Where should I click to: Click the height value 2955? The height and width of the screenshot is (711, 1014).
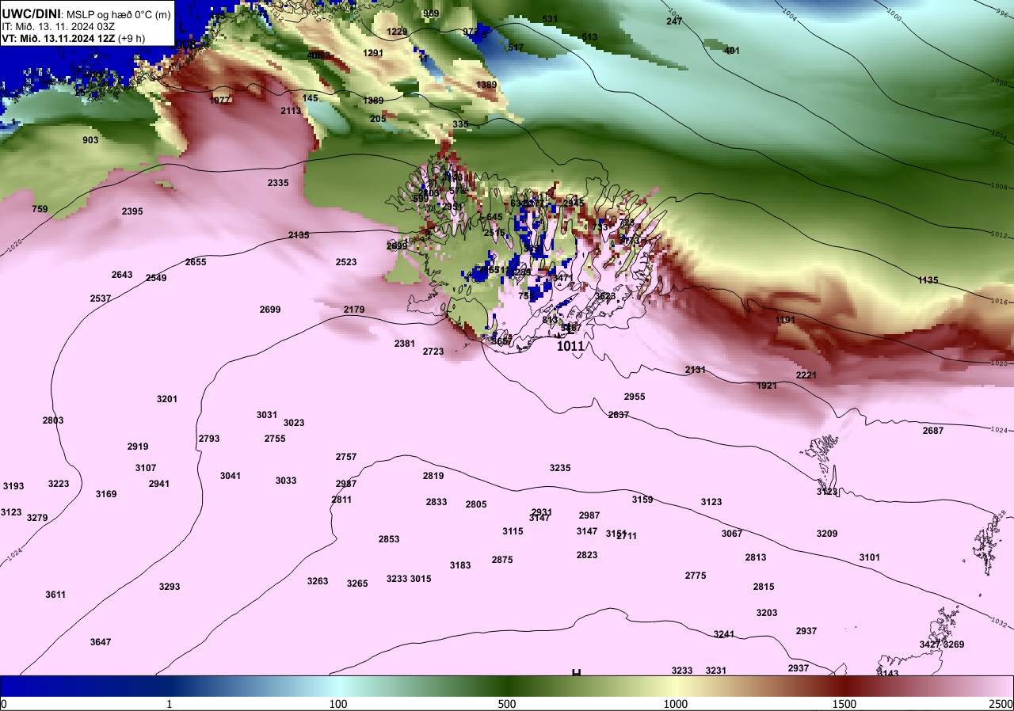[635, 397]
